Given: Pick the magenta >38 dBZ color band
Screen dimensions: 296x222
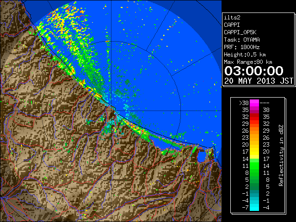Looking at the screenshot, I should pyautogui.click(x=254, y=103).
